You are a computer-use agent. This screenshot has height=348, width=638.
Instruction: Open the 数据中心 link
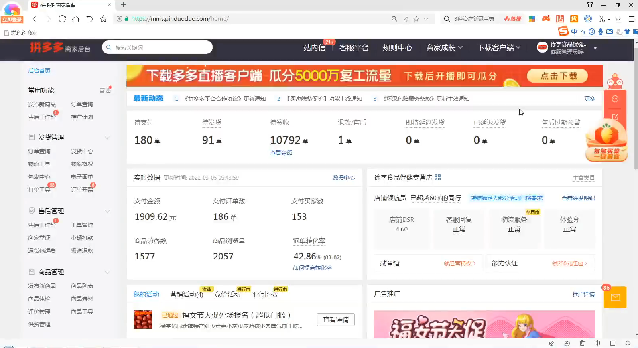343,178
